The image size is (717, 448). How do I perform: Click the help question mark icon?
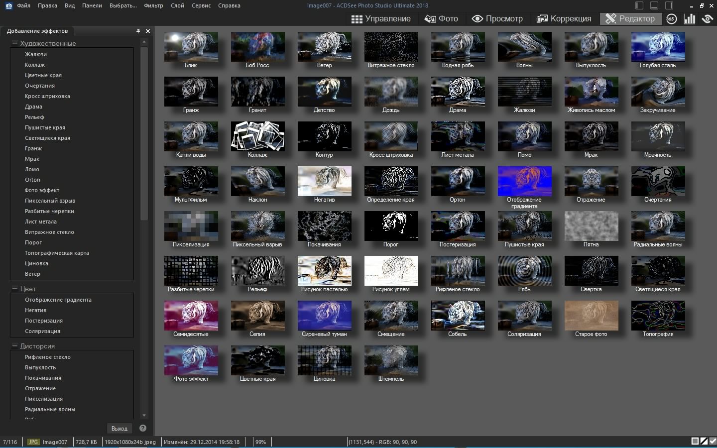pos(143,428)
